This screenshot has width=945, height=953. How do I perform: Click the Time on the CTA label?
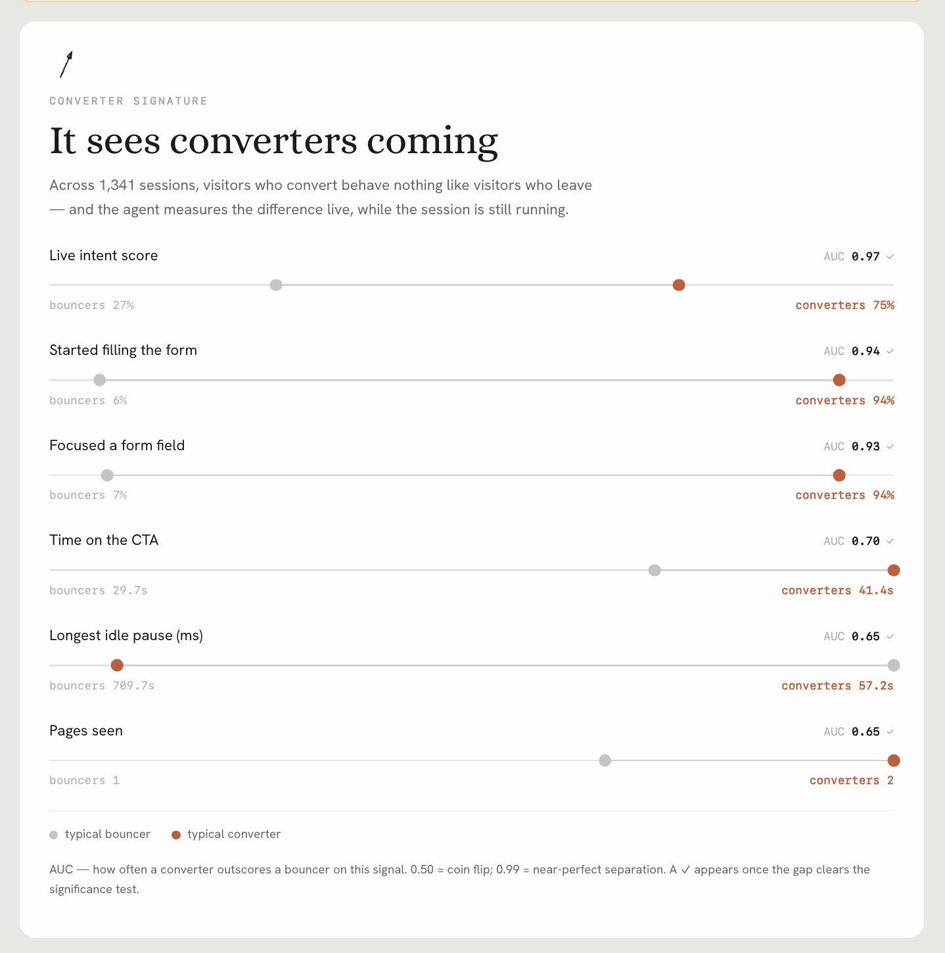(x=104, y=540)
